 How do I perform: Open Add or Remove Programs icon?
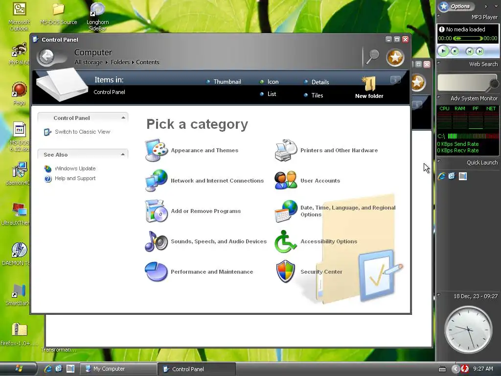tap(156, 211)
